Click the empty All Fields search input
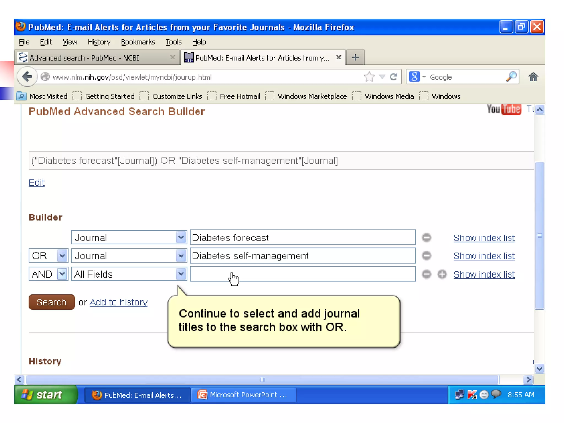This screenshot has width=564, height=423. pos(302,274)
